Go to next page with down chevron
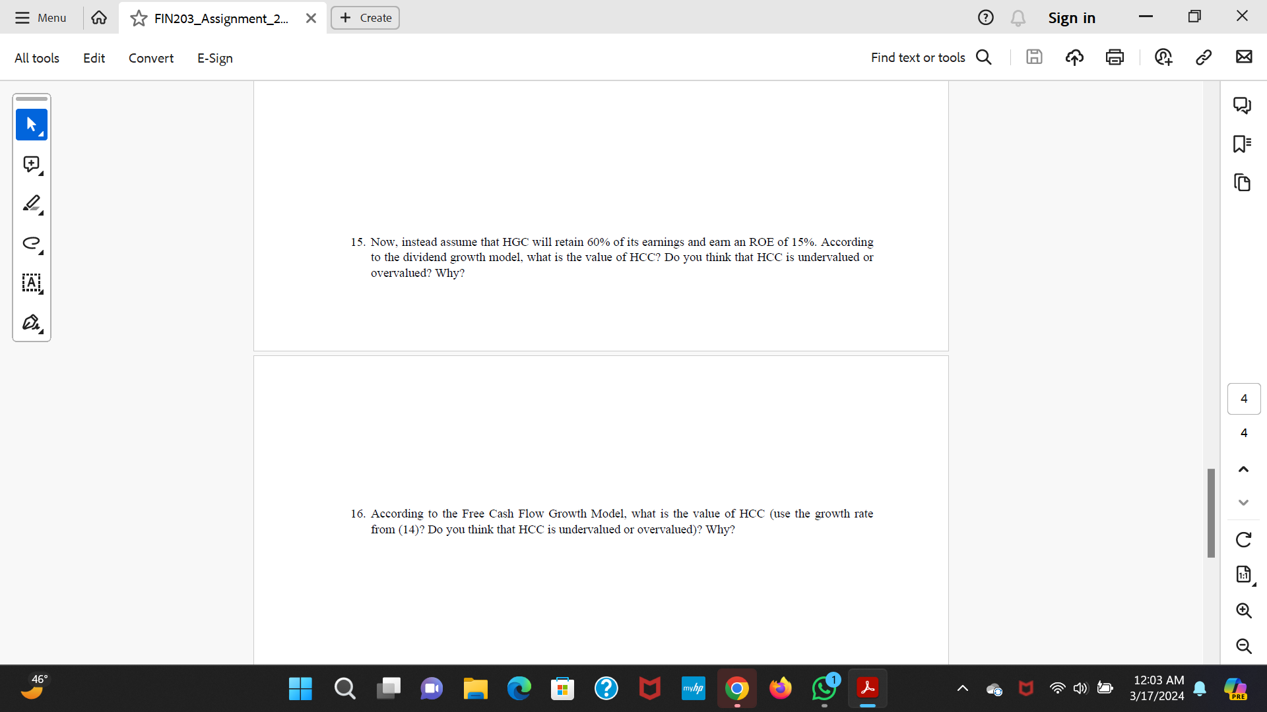The image size is (1267, 712). pos(1243,502)
